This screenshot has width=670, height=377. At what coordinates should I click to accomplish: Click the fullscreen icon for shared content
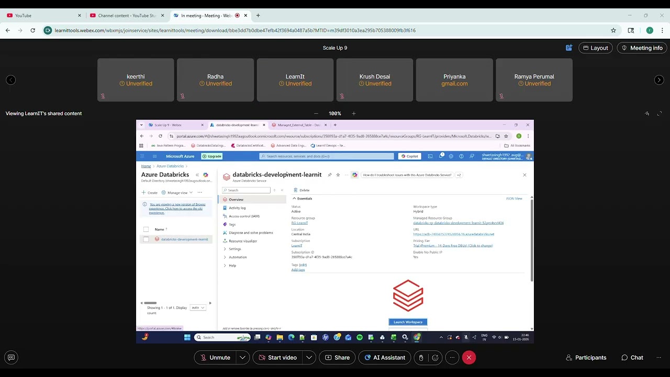tap(659, 113)
